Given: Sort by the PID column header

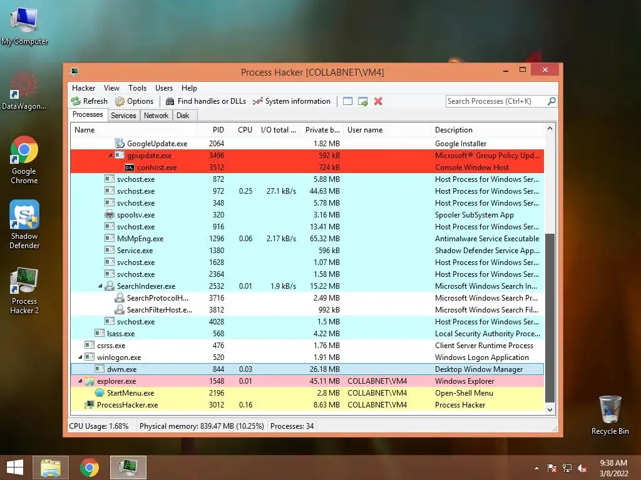Looking at the screenshot, I should click(212, 130).
